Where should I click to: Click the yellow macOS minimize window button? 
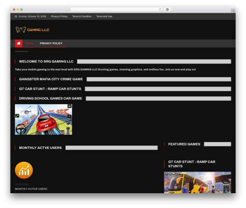coord(18,9)
